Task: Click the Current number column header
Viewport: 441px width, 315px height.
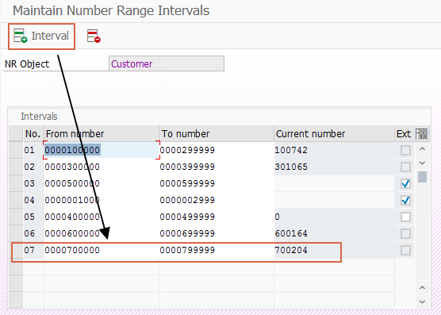Action: [x=335, y=133]
